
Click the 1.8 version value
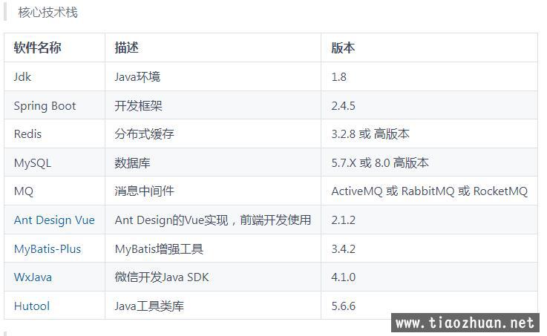point(338,76)
